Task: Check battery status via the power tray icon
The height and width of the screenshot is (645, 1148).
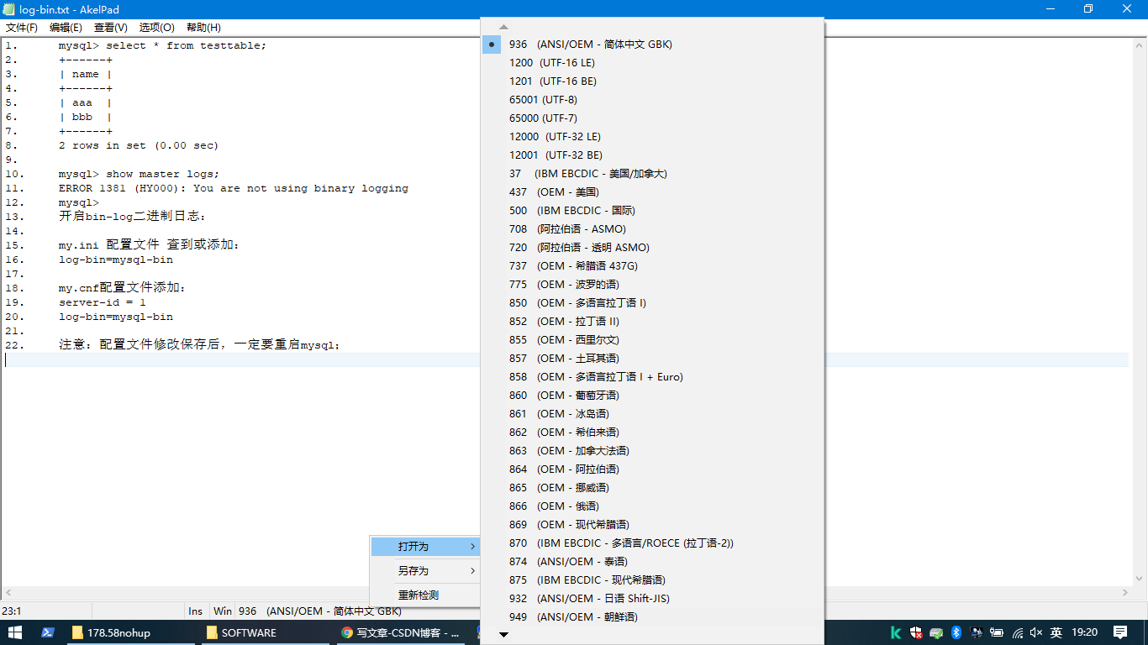Action: (996, 633)
